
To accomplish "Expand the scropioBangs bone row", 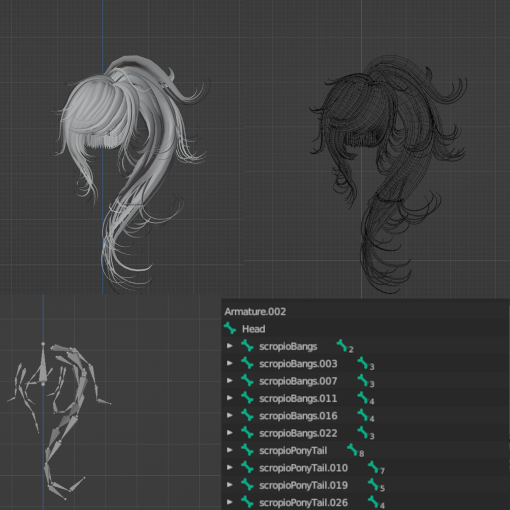I will [x=230, y=346].
